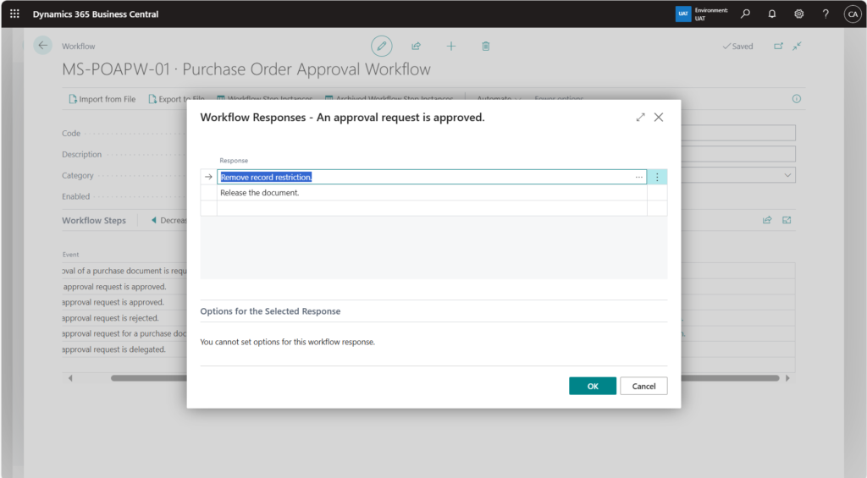Expand Workflow Steps section to full view

(787, 220)
